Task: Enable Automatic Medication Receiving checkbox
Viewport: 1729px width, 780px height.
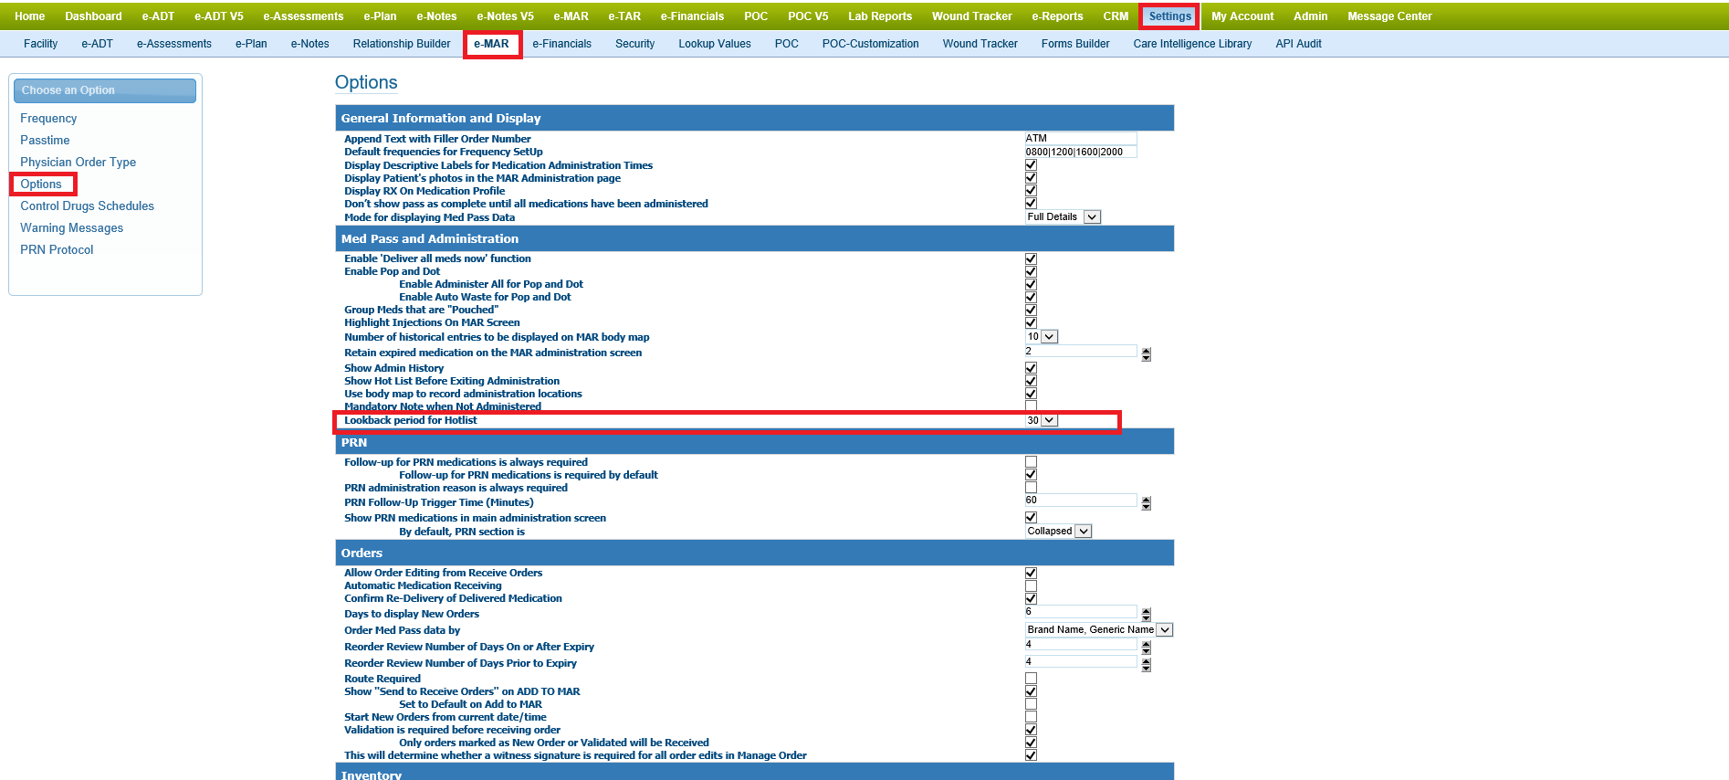Action: tap(1031, 586)
